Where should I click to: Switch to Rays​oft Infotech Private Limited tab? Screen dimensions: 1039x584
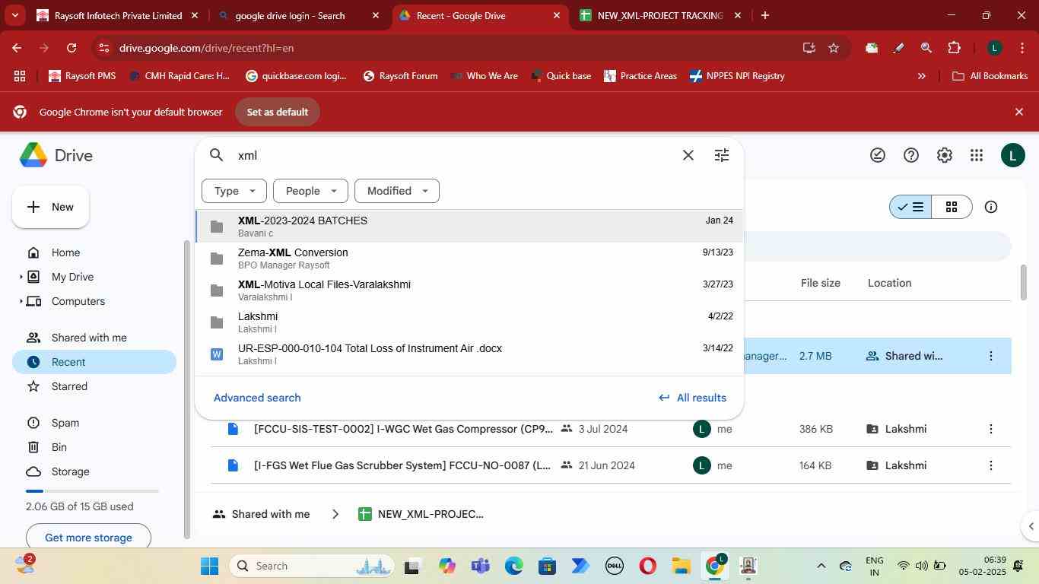118,15
